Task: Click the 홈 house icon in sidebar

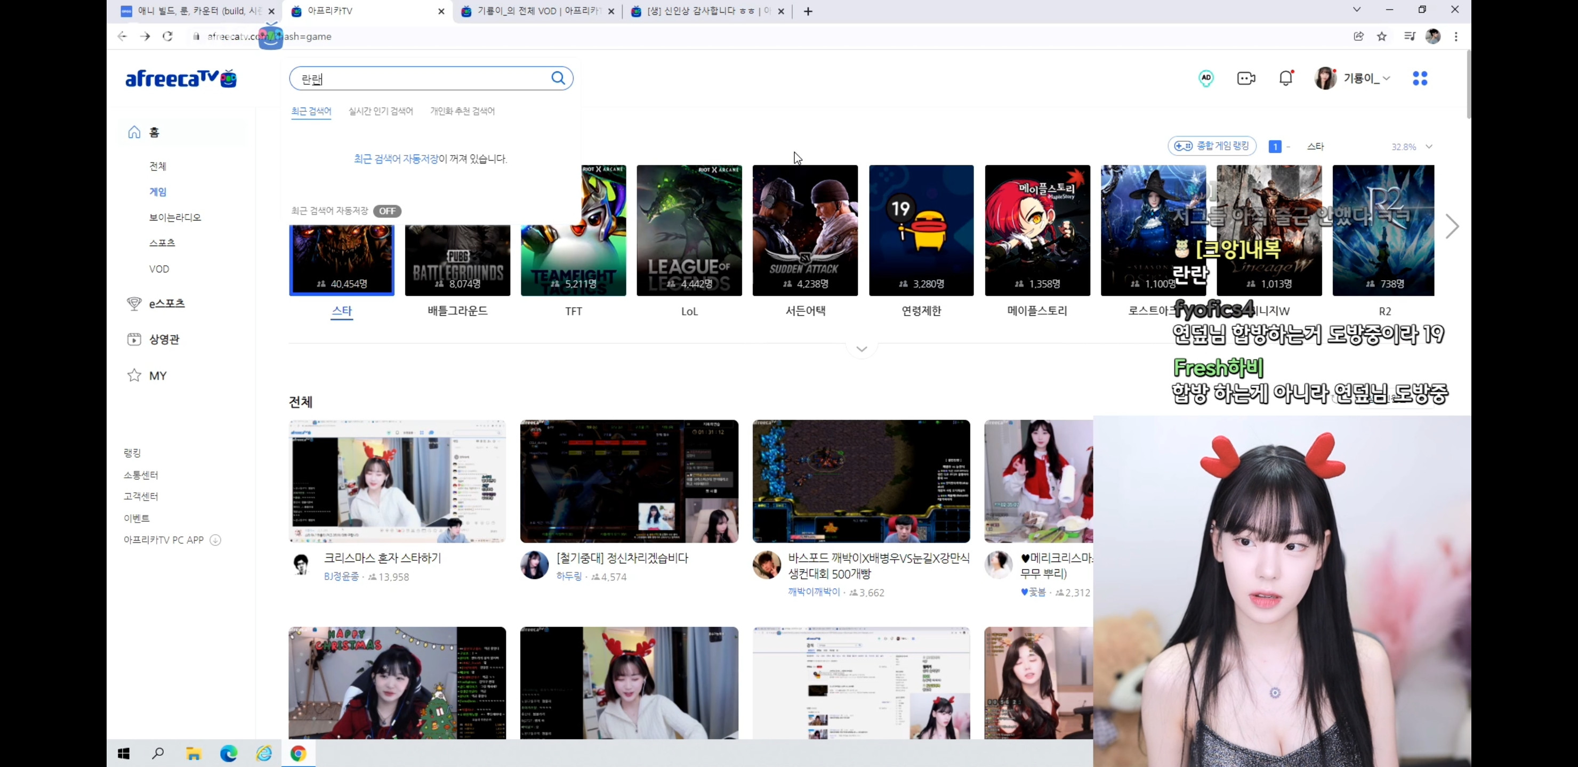Action: 134,132
